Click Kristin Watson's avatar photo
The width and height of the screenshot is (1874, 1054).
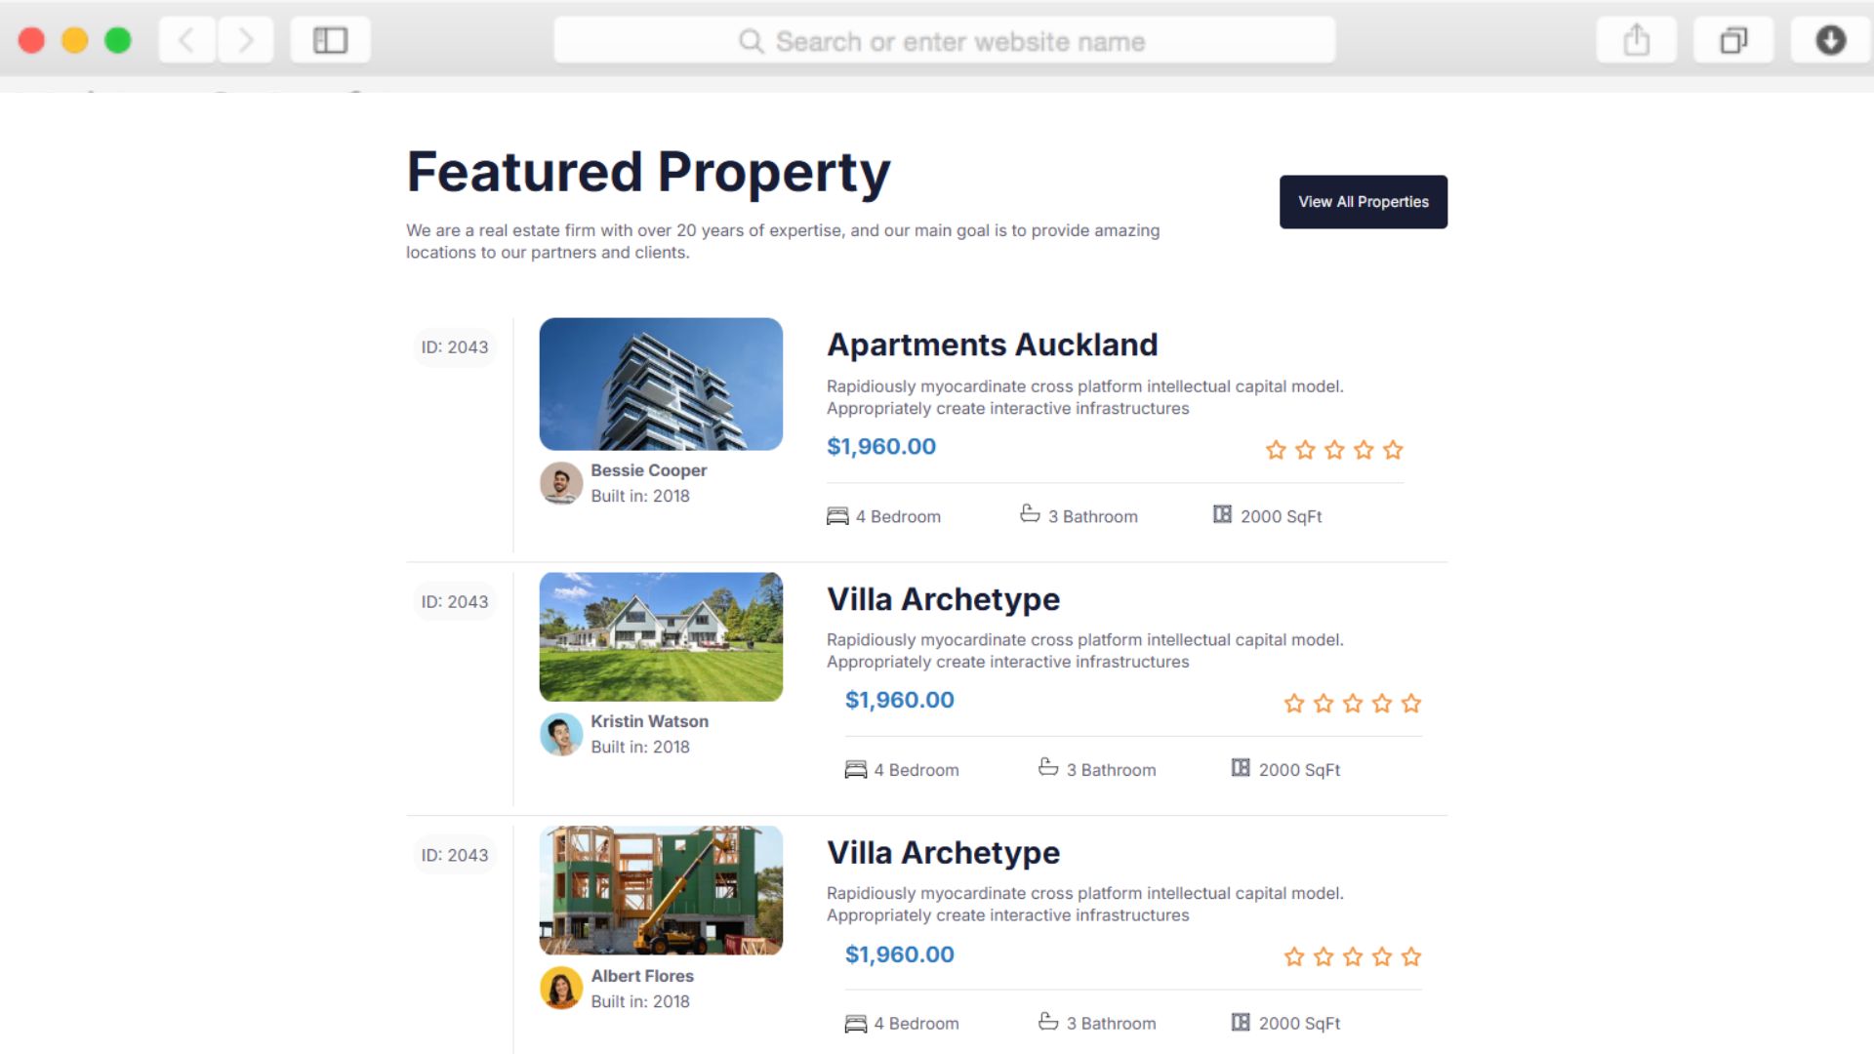(x=561, y=734)
